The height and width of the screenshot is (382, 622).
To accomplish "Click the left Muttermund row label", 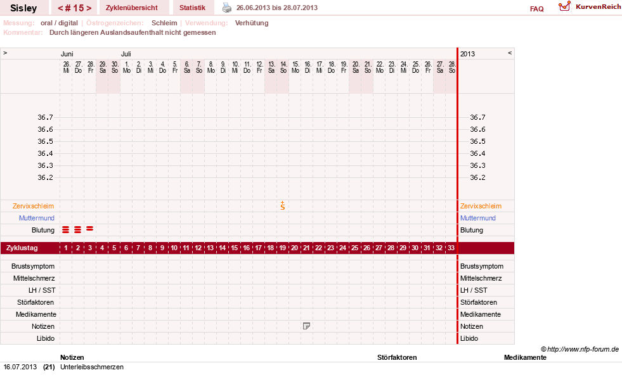I will pyautogui.click(x=37, y=218).
